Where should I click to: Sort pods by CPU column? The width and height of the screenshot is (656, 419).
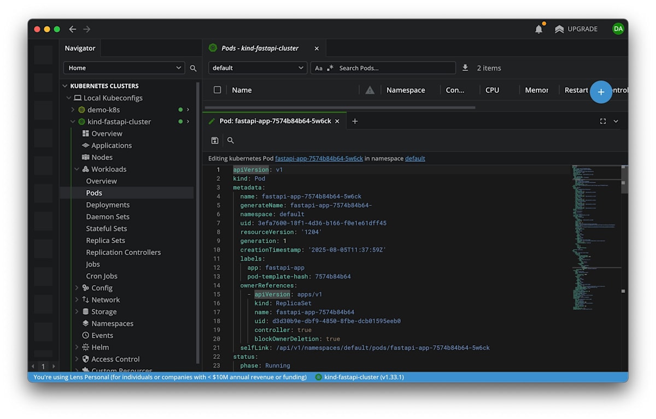493,90
